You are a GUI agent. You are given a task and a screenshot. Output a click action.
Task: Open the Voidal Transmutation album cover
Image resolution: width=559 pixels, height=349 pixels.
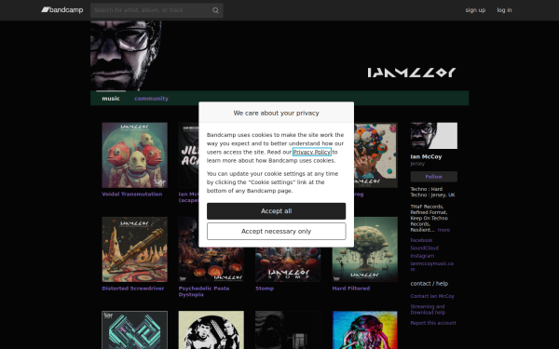coord(134,154)
